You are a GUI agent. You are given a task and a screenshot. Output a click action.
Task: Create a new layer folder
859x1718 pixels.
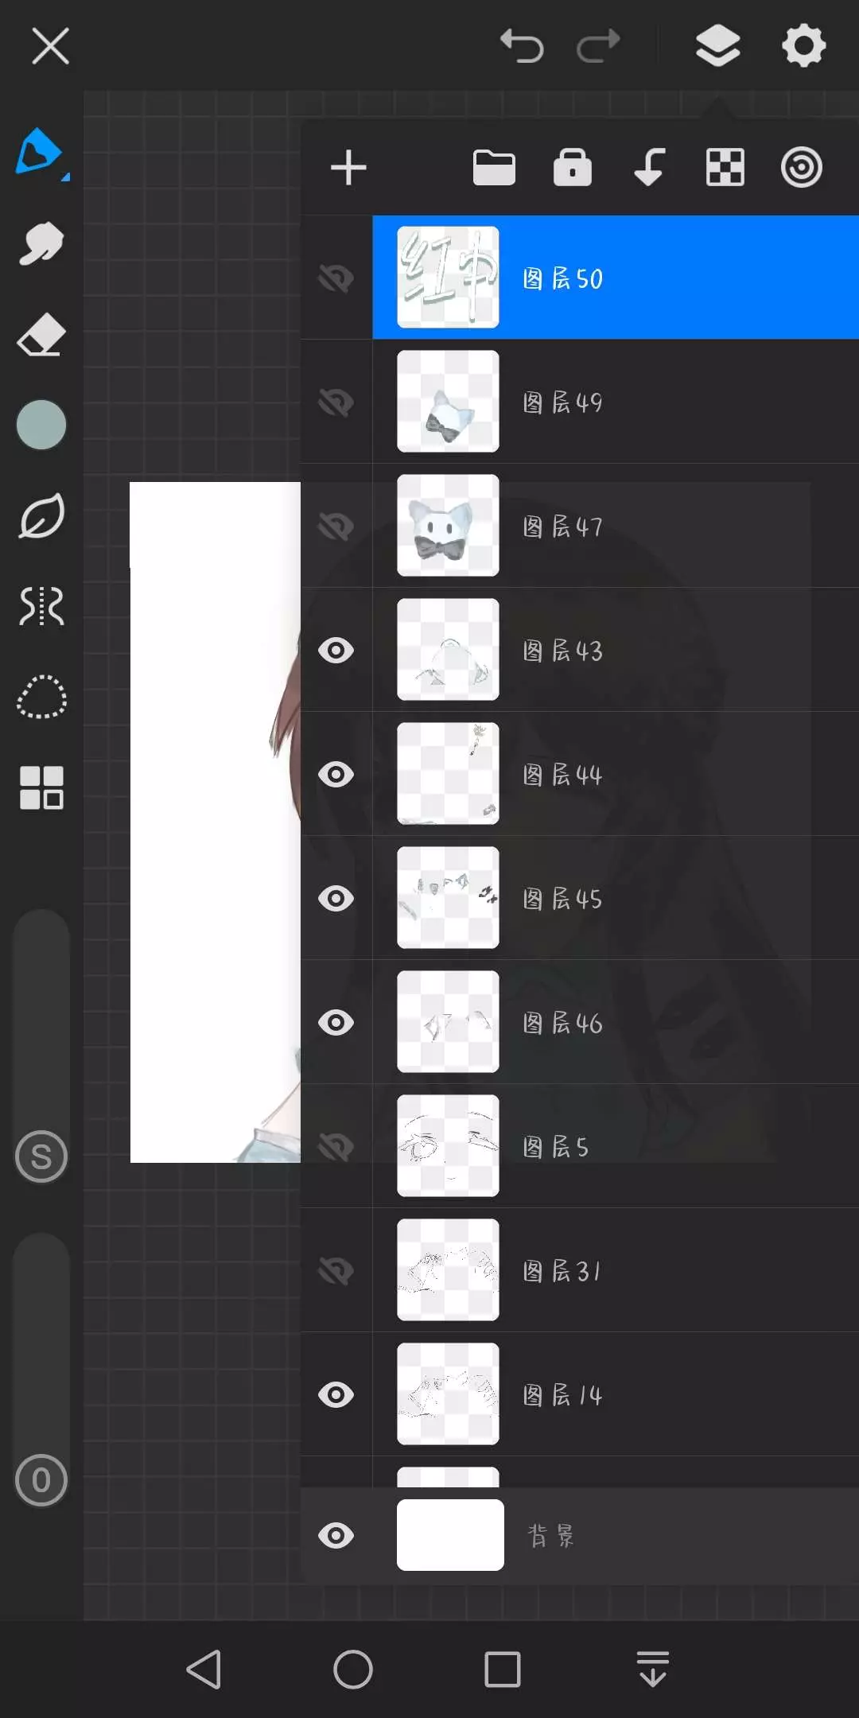point(494,168)
